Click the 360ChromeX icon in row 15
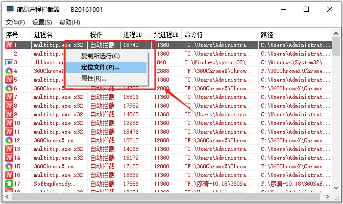 [9, 166]
